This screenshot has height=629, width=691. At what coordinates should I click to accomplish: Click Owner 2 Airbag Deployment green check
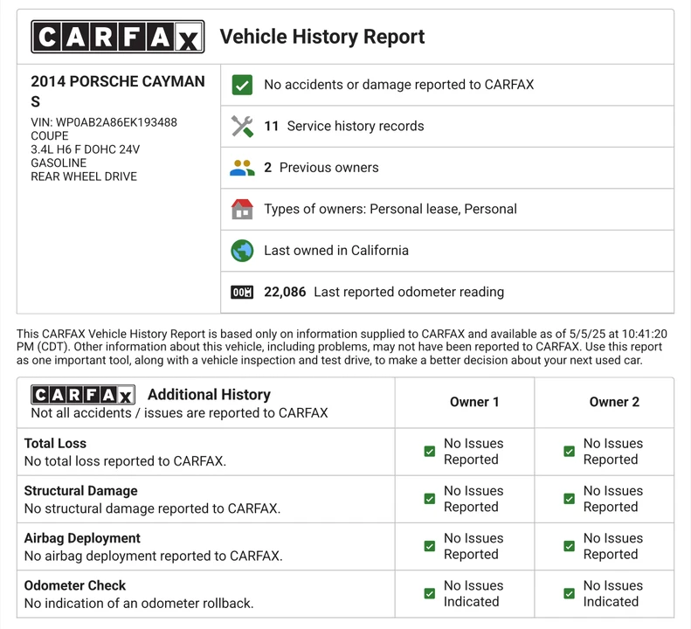coord(569,546)
